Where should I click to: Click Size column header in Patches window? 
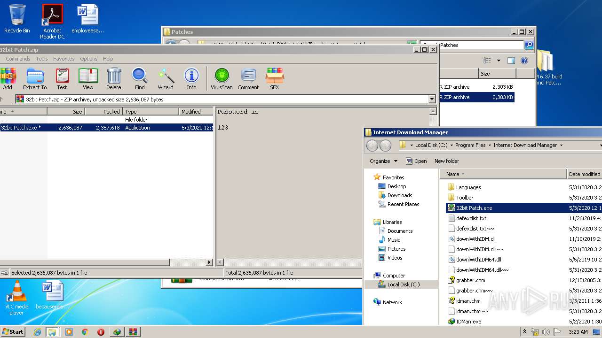(x=497, y=74)
